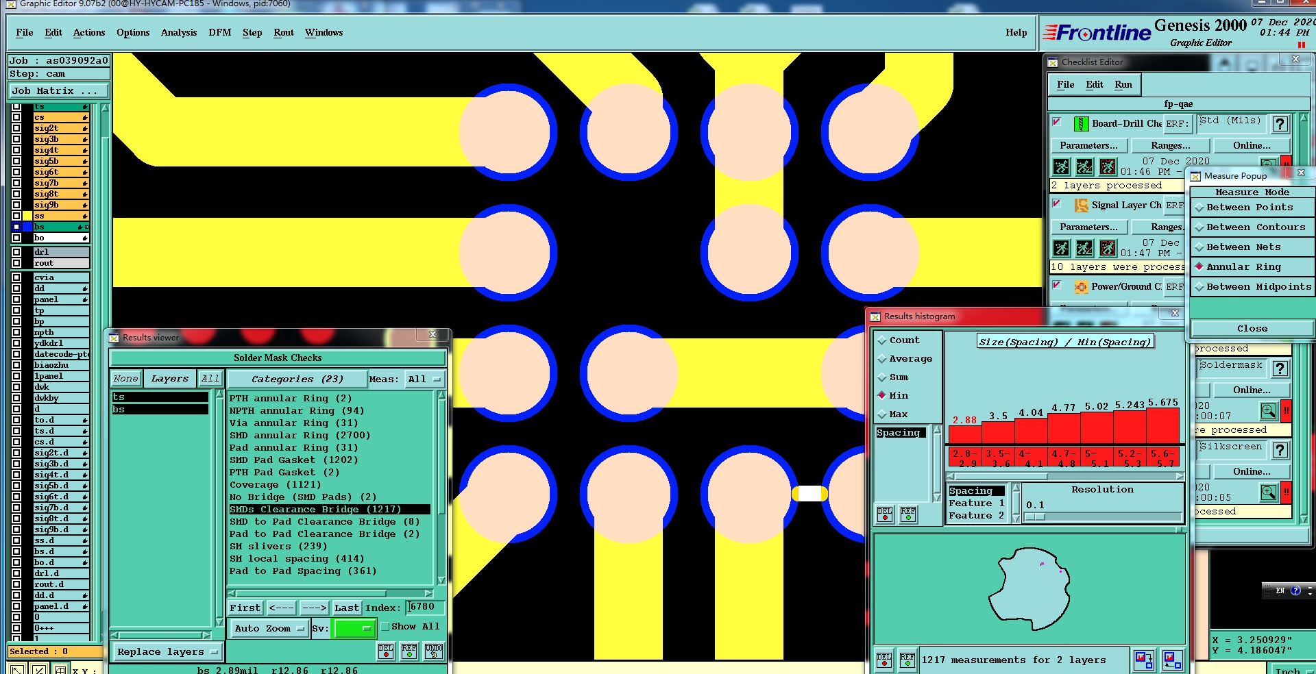Open the green Sv severity dropdown
The image size is (1316, 674).
point(353,629)
